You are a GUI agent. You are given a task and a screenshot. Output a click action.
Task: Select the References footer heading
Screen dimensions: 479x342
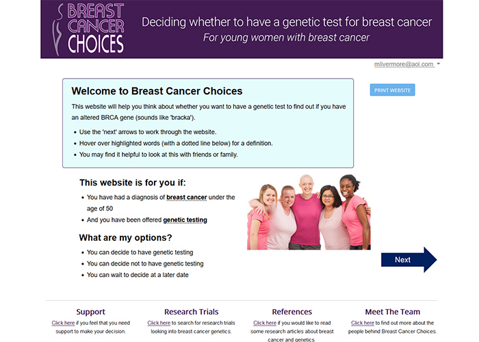(x=292, y=312)
